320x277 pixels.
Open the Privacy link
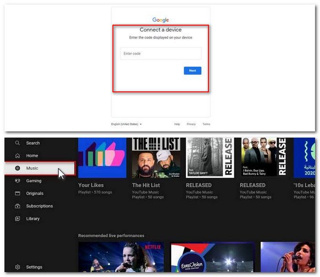(191, 124)
